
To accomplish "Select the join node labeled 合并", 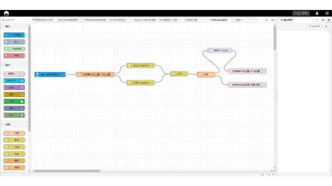I will (x=179, y=74).
